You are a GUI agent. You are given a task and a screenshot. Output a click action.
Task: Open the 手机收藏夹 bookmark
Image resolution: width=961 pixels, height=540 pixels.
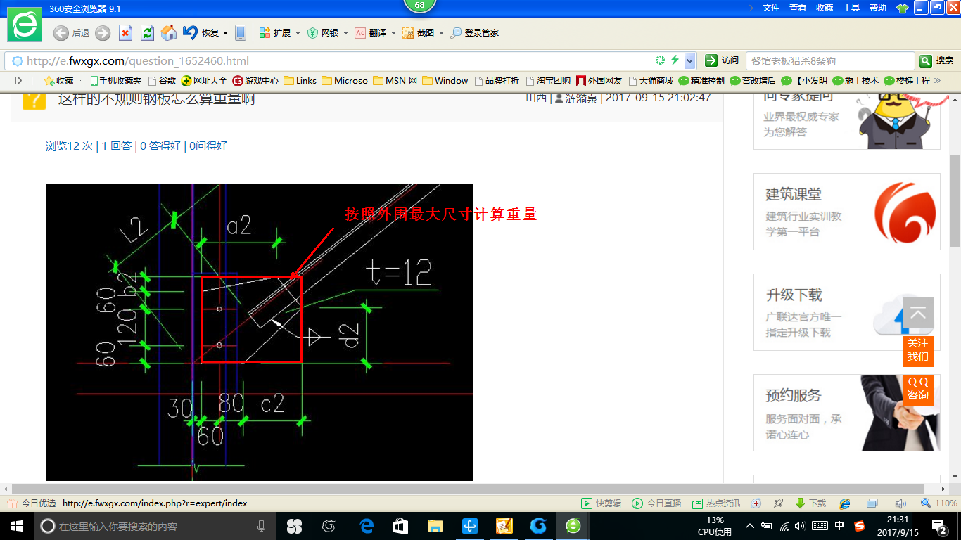[x=116, y=81]
